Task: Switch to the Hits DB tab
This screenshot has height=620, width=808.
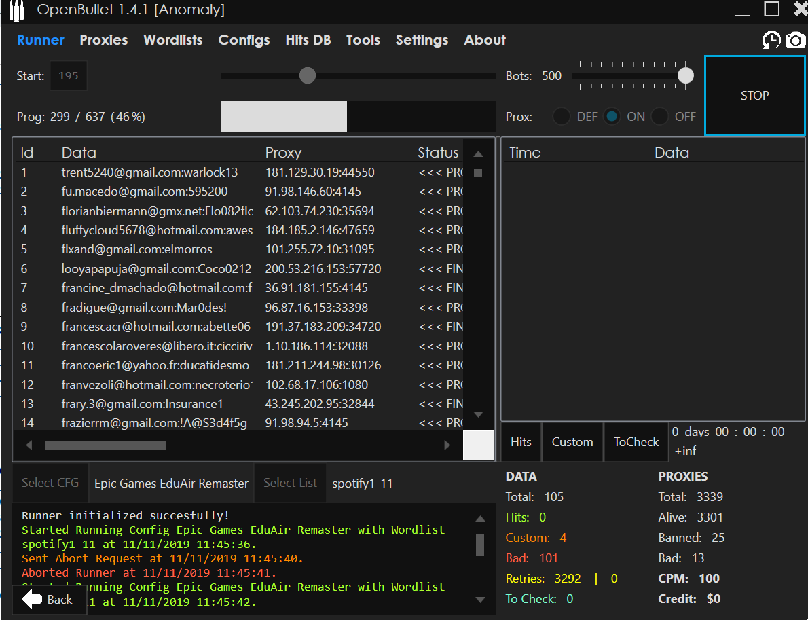Action: (308, 40)
